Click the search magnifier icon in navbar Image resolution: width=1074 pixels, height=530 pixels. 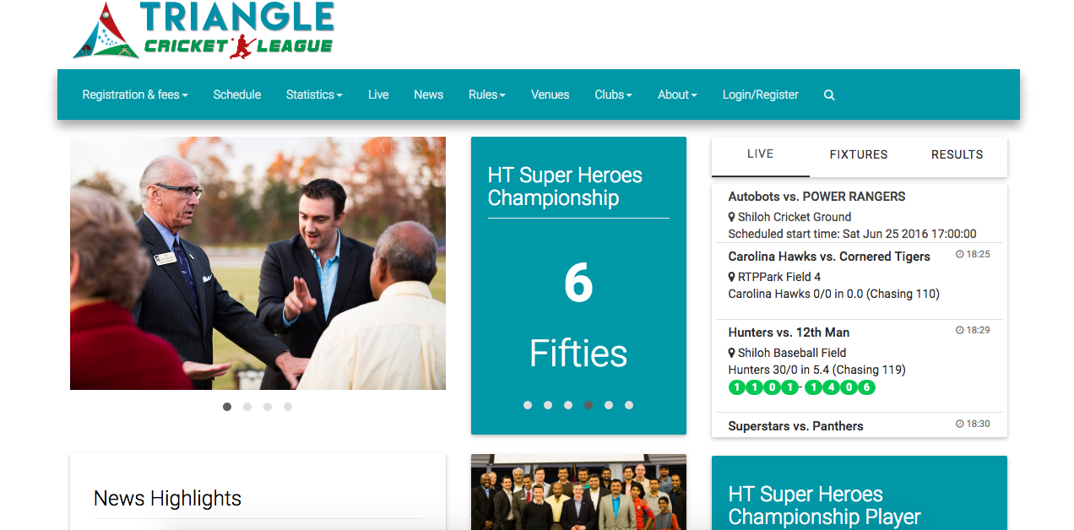(829, 95)
